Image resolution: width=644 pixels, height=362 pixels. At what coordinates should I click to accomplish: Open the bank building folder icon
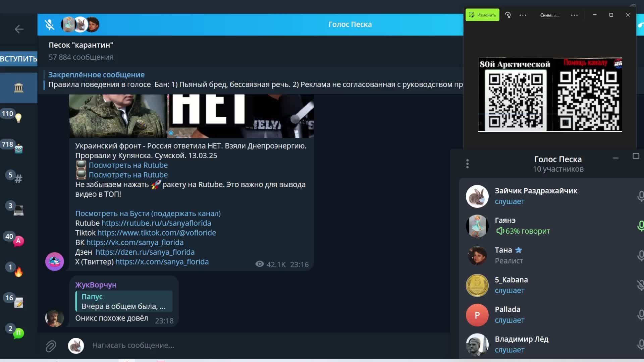[x=18, y=88]
